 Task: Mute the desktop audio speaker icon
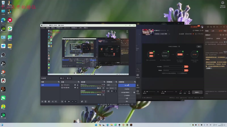[100, 95]
